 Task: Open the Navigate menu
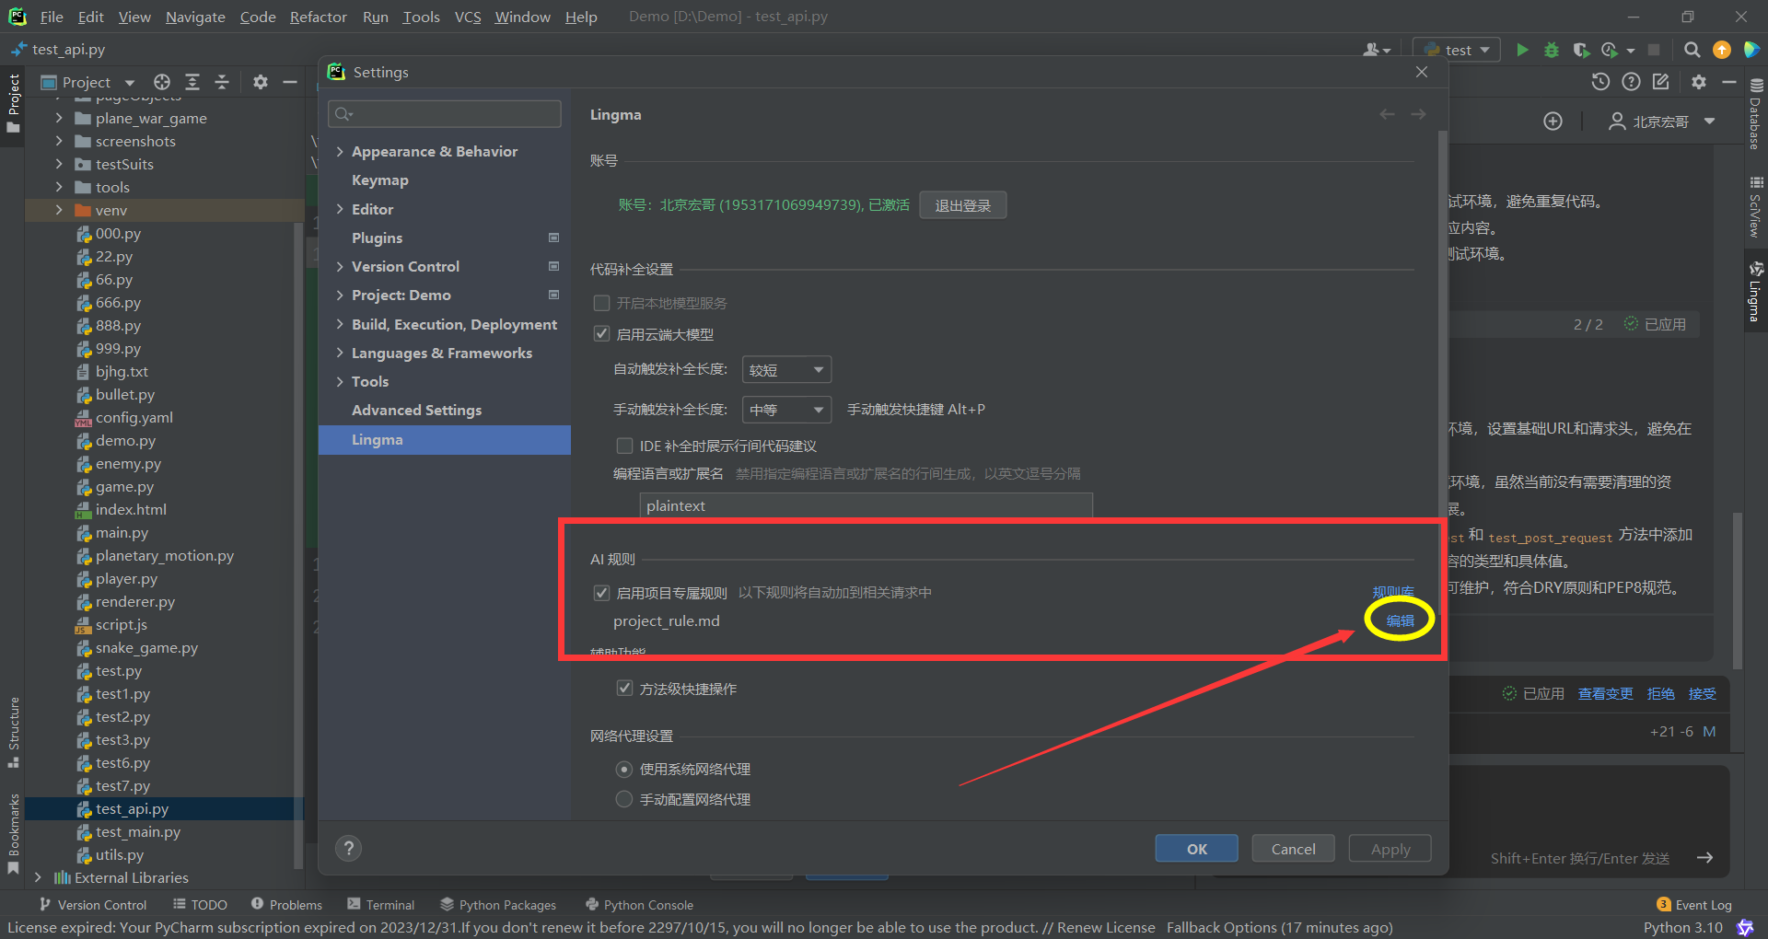coord(195,17)
